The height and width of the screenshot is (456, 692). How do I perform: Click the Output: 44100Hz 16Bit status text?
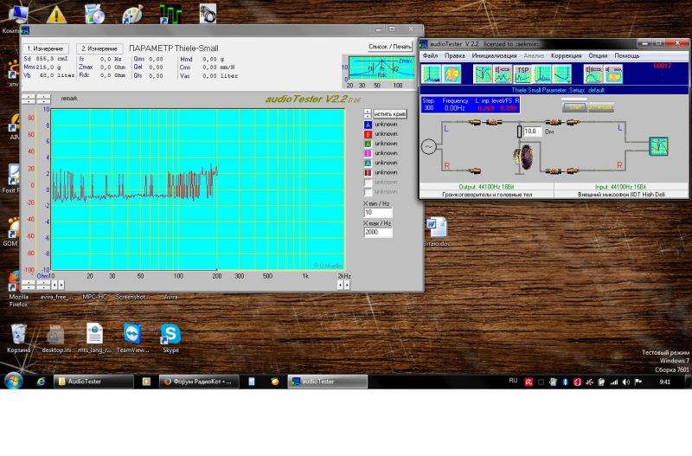pyautogui.click(x=486, y=187)
